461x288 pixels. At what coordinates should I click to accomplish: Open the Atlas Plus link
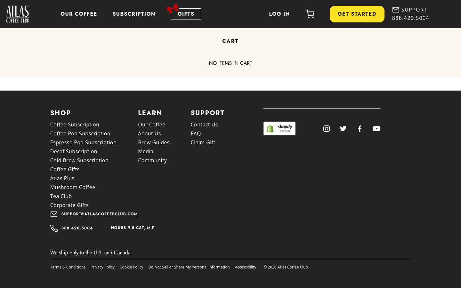tap(62, 178)
